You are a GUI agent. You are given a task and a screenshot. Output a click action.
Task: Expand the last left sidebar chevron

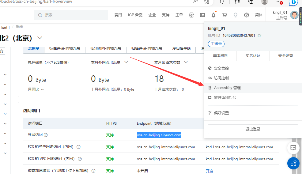tap(5, 153)
